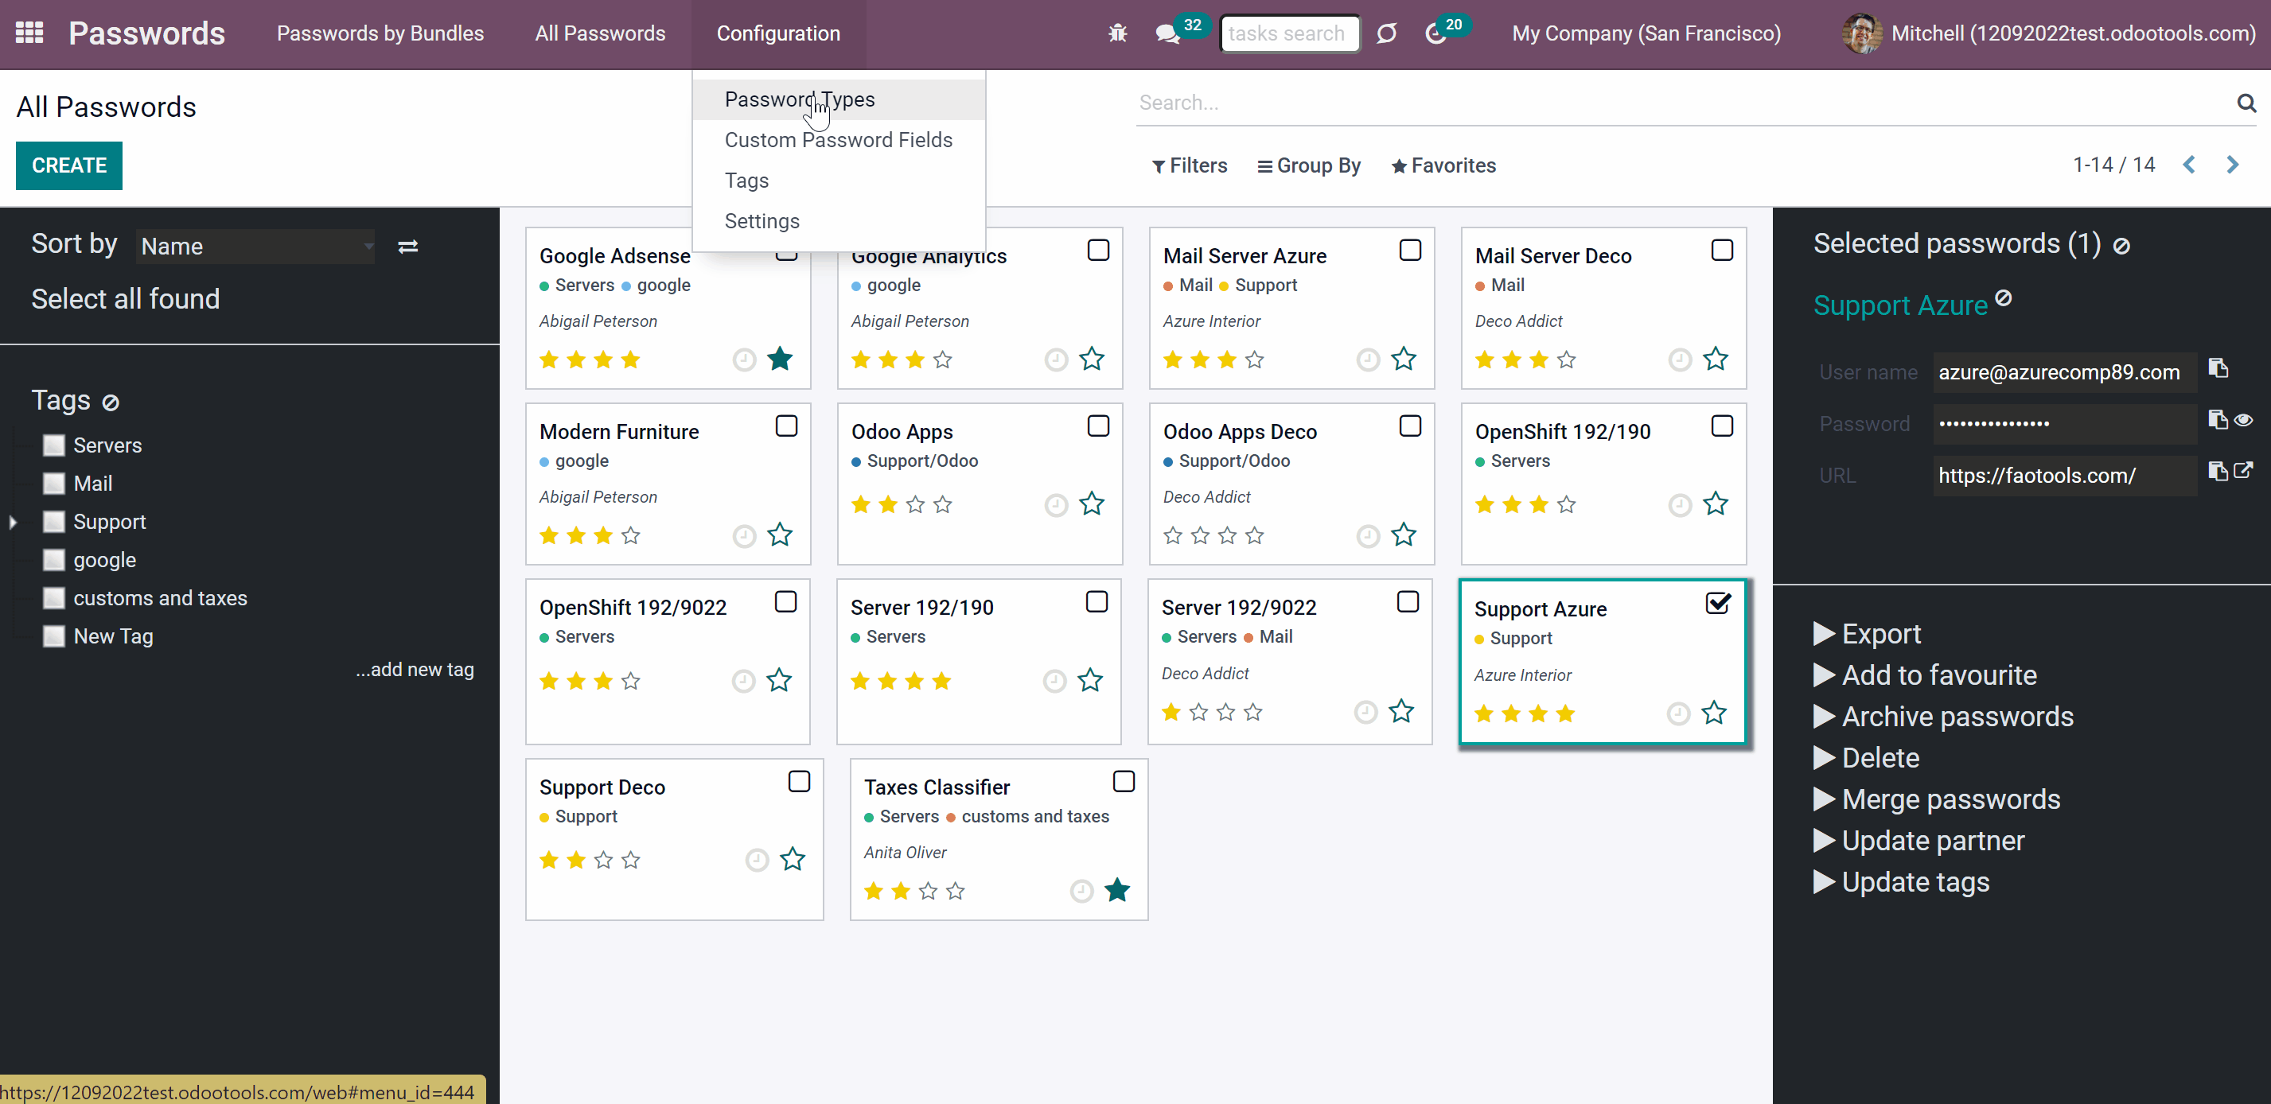Viewport: 2271px width, 1104px height.
Task: Open the Group By dropdown
Action: 1308,165
